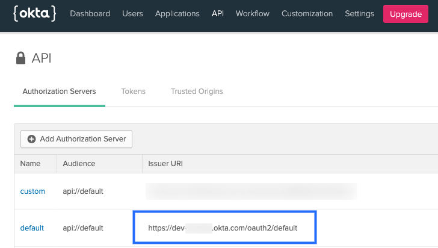The image size is (438, 248).
Task: Click the lock icon beside API heading
Action: (x=21, y=58)
